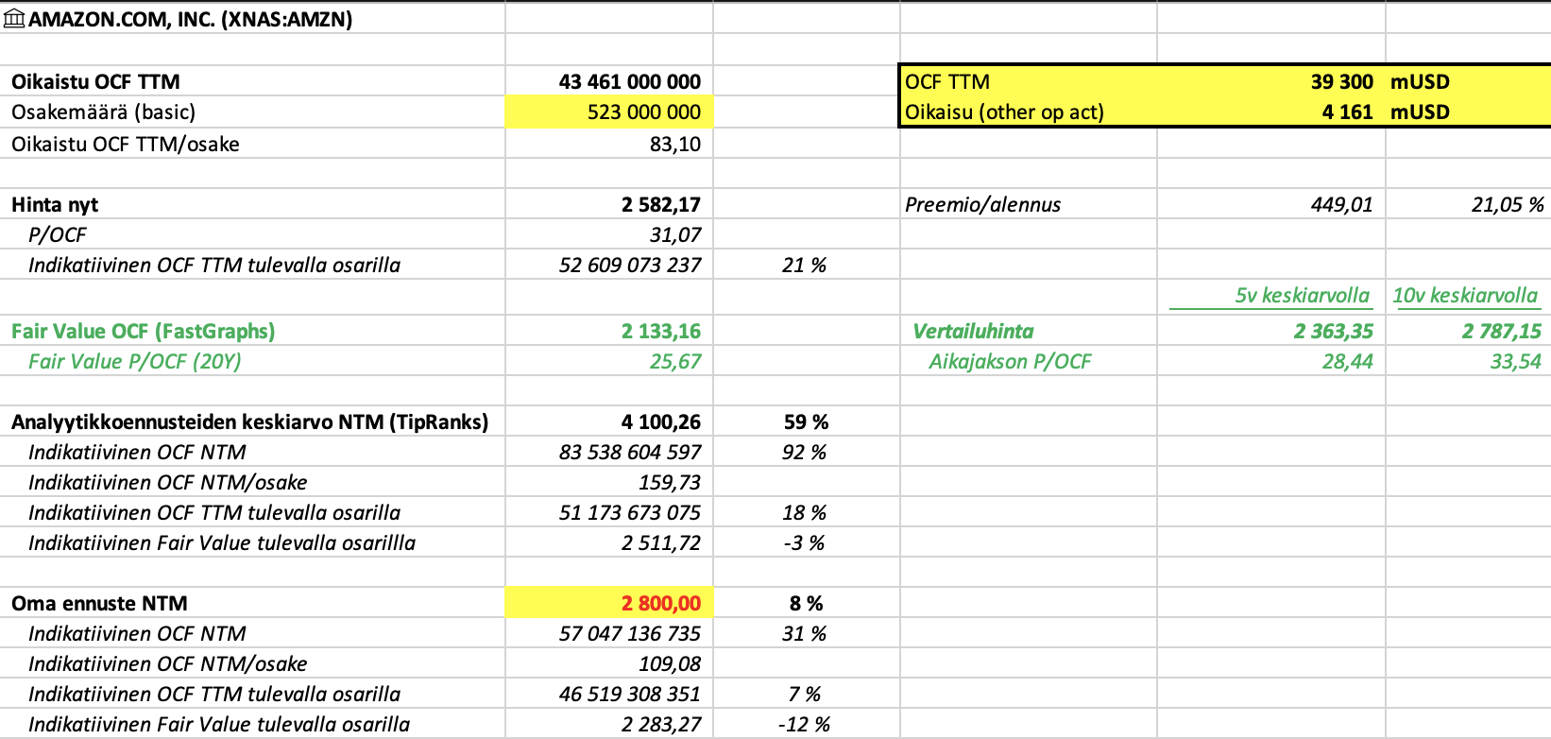This screenshot has width=1551, height=739.
Task: Click the Oikaistu OCF TTM/osake value 83,10
Action: (x=674, y=145)
